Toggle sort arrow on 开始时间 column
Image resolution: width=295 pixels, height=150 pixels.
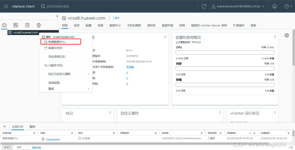pyautogui.click(x=250, y=133)
